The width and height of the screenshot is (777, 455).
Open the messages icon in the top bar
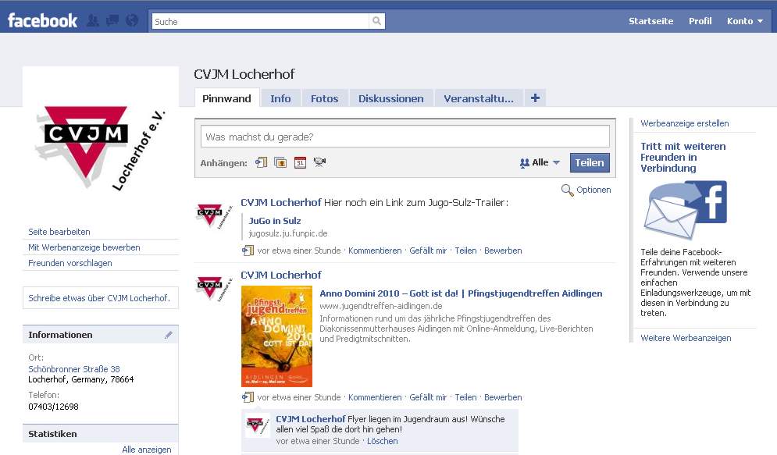coord(112,20)
